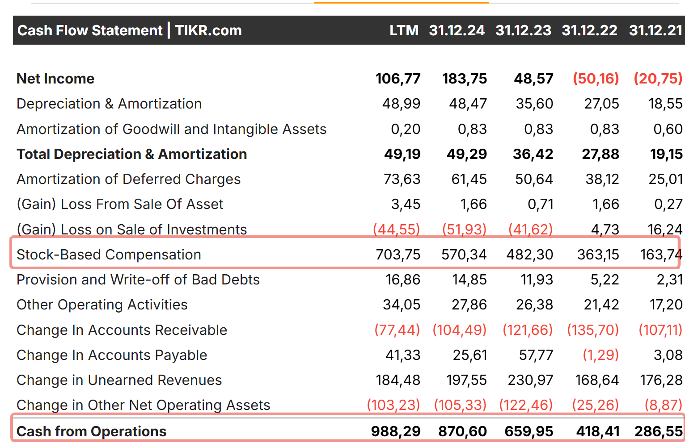Click the Change In Accounts Payable label
Image resolution: width=685 pixels, height=447 pixels.
[112, 355]
